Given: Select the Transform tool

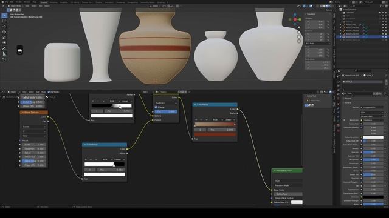Looking at the screenshot, I should [4, 43].
